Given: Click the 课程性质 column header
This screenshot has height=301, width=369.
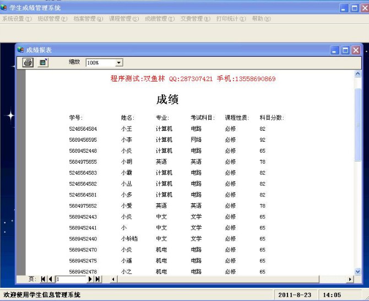Looking at the screenshot, I should pyautogui.click(x=237, y=117).
